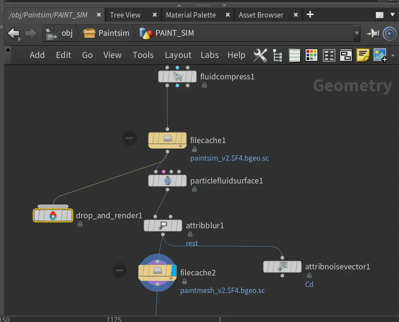Viewport: 399px width, 322px height.
Task: Expand the toolbar overflow arrow
Action: coord(393,55)
